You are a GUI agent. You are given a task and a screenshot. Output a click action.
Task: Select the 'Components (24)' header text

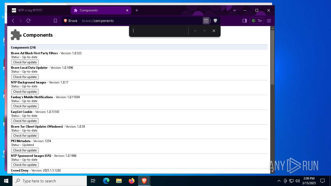tap(23, 48)
